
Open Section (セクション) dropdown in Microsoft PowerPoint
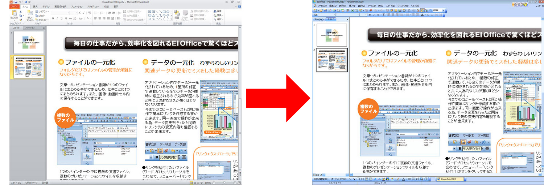[42, 20]
